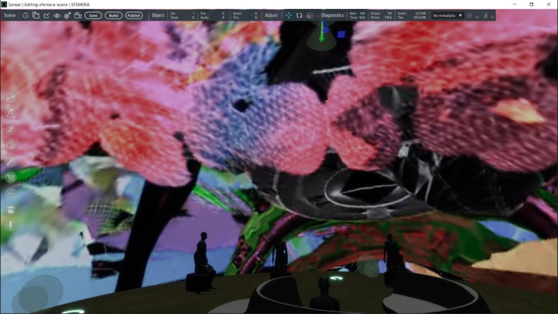Viewport: 558px width, 314px height.
Task: Click the Publish button
Action: [134, 15]
